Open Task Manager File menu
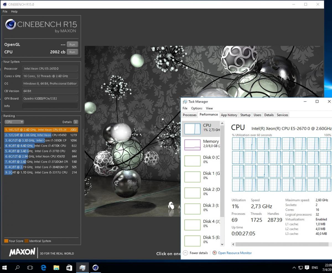 pyautogui.click(x=185, y=108)
